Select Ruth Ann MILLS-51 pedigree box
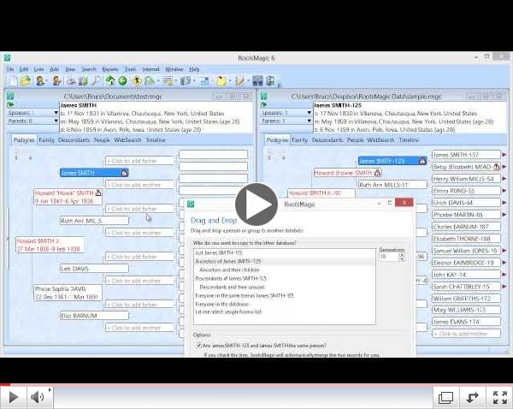The image size is (513, 409). (392, 185)
